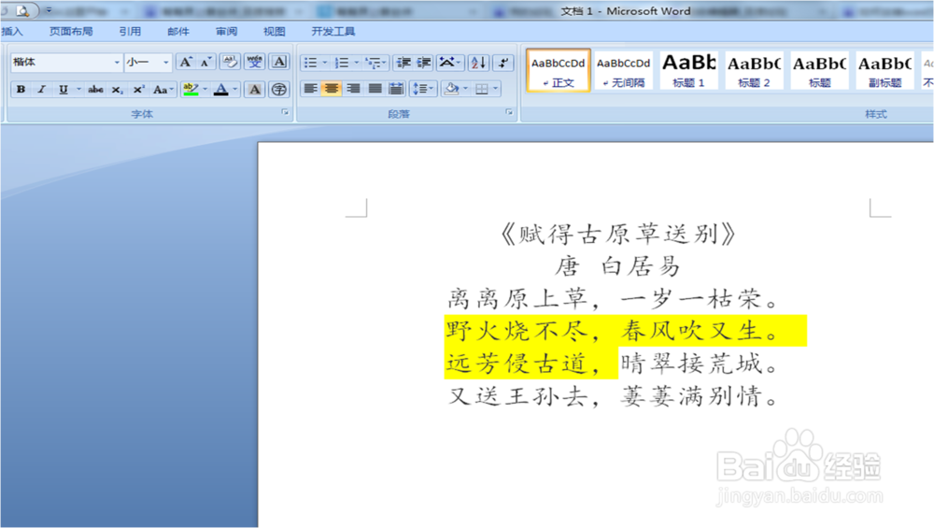Toggle center alignment
Image resolution: width=934 pixels, height=528 pixels.
click(x=332, y=89)
